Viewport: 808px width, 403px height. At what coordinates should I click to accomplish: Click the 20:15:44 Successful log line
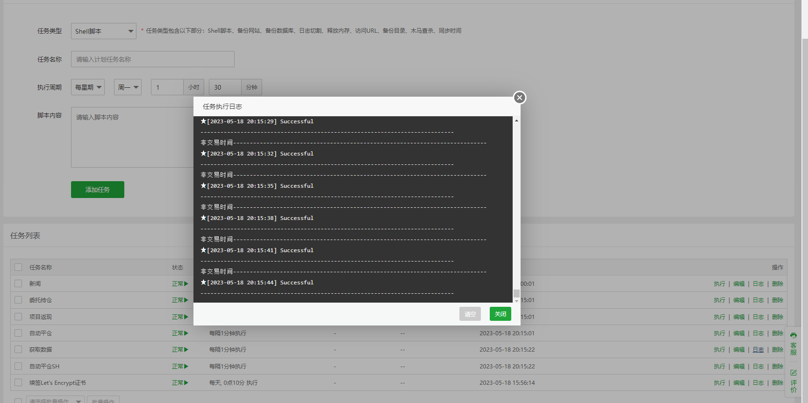257,283
